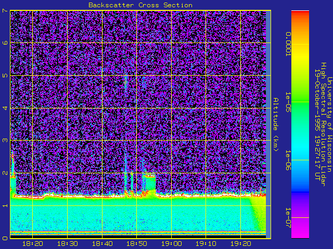
Task: Click the 'University of Wisconsin' text
Action: pos(329,125)
